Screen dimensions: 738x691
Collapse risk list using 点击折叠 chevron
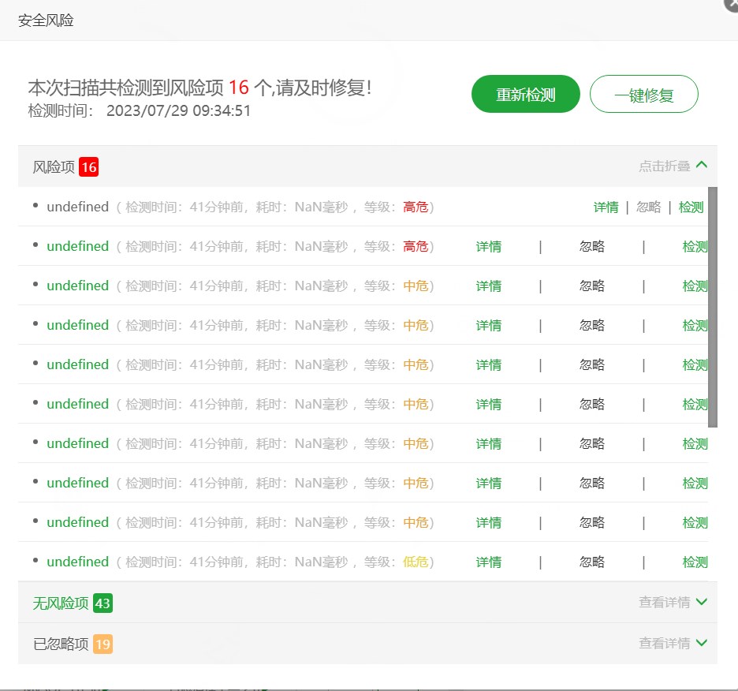tap(701, 166)
